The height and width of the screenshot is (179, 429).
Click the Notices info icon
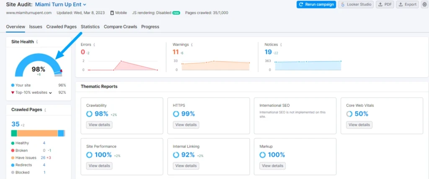[281, 44]
